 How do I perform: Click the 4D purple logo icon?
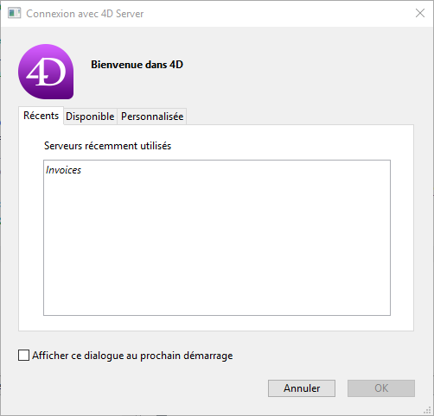pos(46,72)
